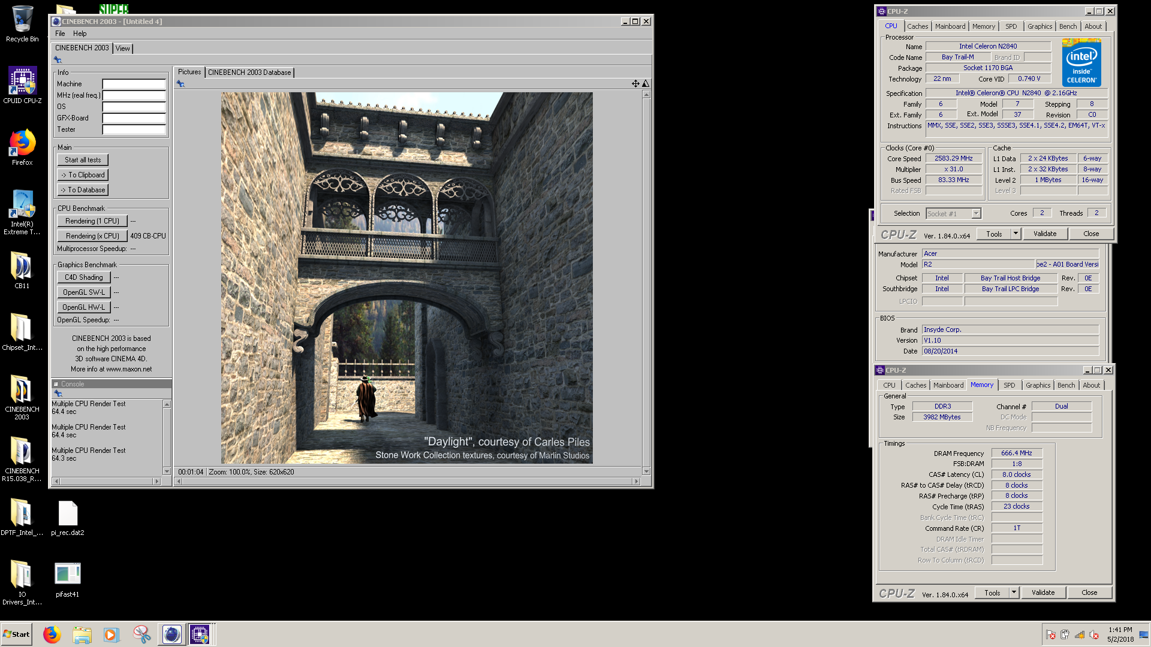Click Validate in the top CPU-Z window
The image size is (1151, 647).
click(1045, 234)
